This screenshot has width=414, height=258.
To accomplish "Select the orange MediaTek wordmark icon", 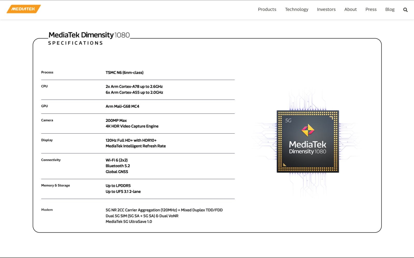I will coord(23,9).
